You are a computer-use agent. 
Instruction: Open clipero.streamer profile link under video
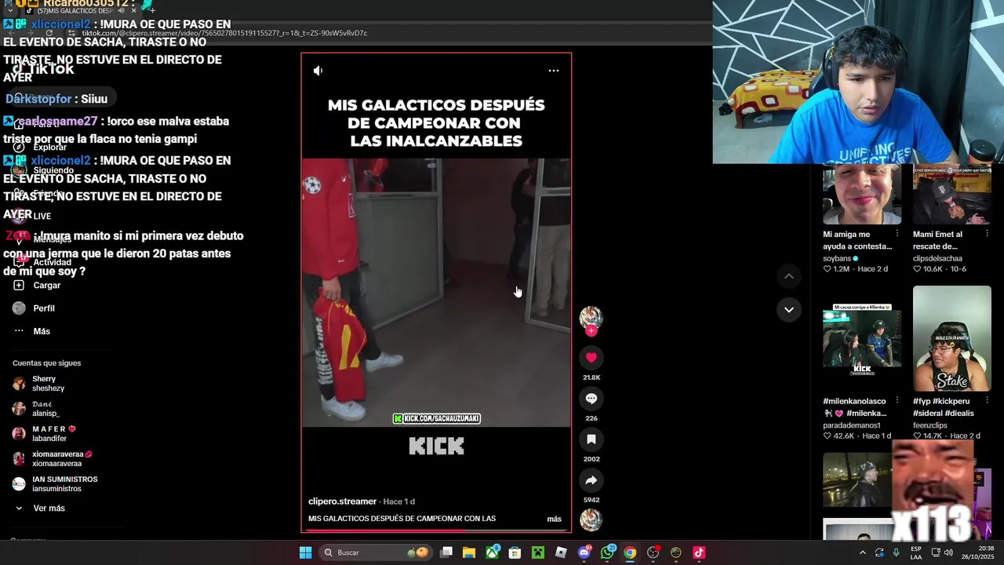click(342, 501)
